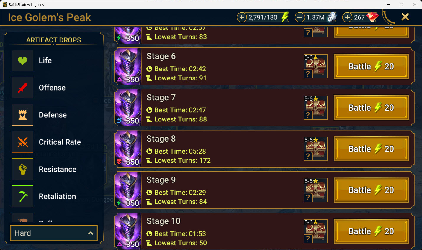This screenshot has width=422, height=250.
Task: Open the Hard difficulty dropdown
Action: (54, 233)
